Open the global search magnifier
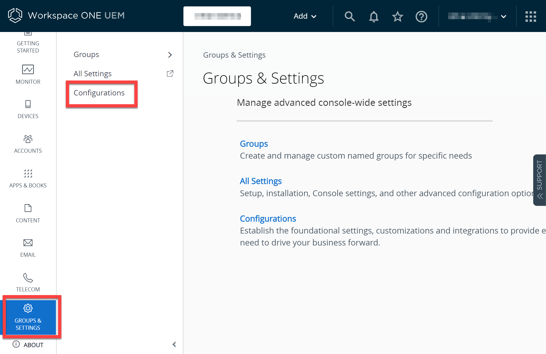This screenshot has height=354, width=546. [x=350, y=16]
